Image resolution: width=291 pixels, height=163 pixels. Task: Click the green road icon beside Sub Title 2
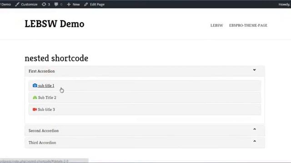[35, 97]
